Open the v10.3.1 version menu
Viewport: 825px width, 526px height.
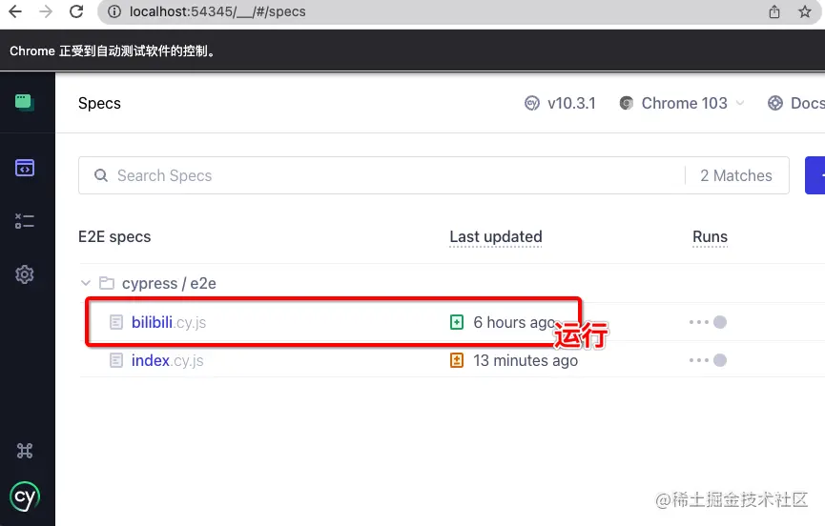561,103
